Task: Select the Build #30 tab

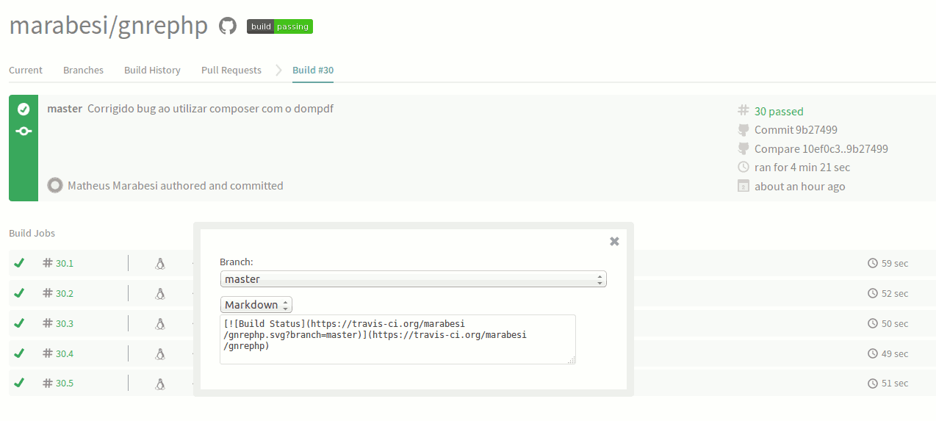Action: (313, 71)
